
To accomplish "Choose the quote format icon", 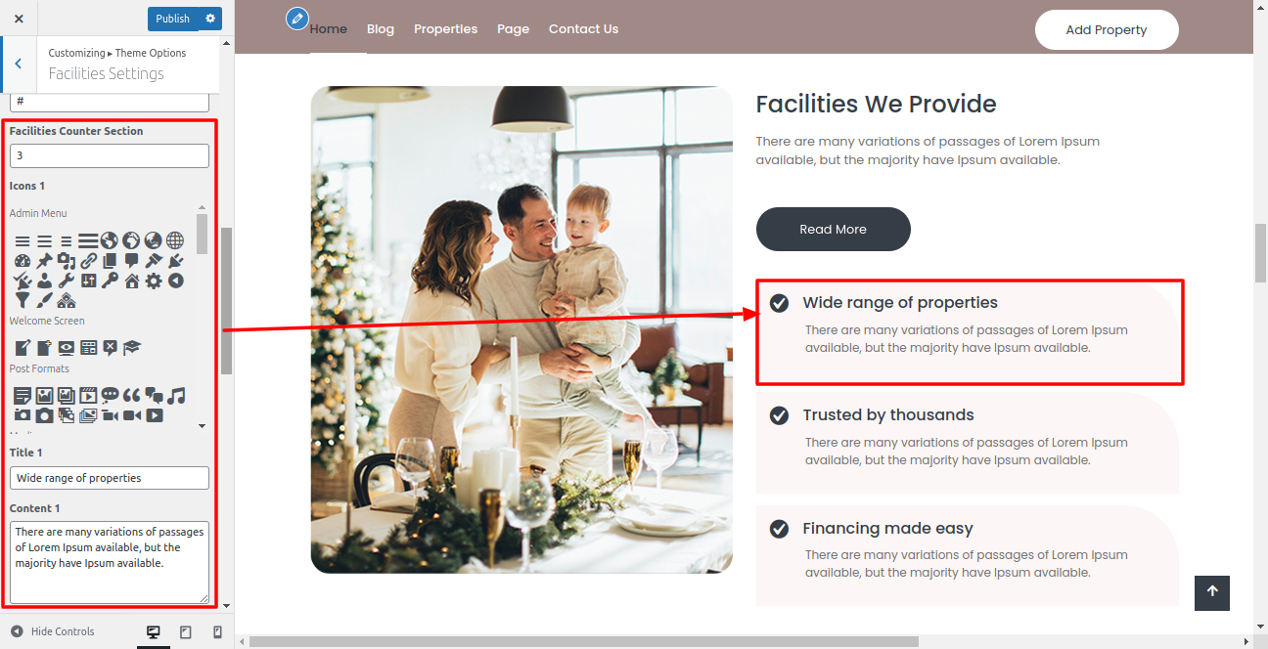I will pyautogui.click(x=132, y=396).
